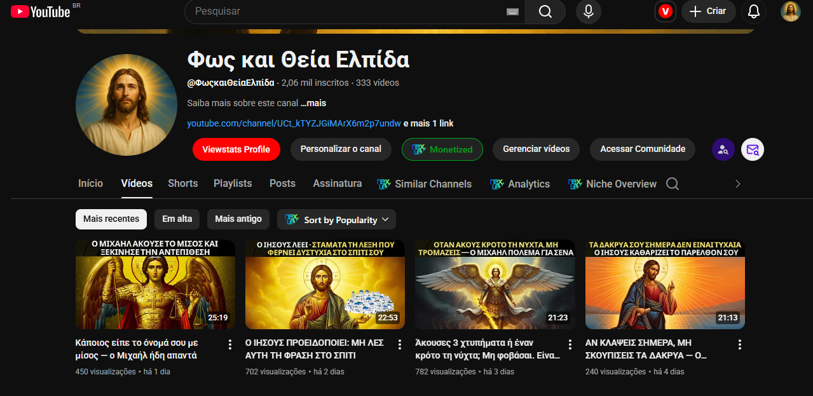Click the Monetized badge button
This screenshot has width=813, height=396.
[x=442, y=149]
